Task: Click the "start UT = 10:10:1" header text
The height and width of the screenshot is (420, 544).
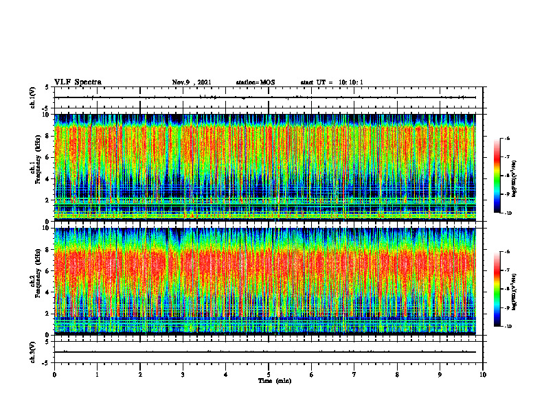Action: 332,82
